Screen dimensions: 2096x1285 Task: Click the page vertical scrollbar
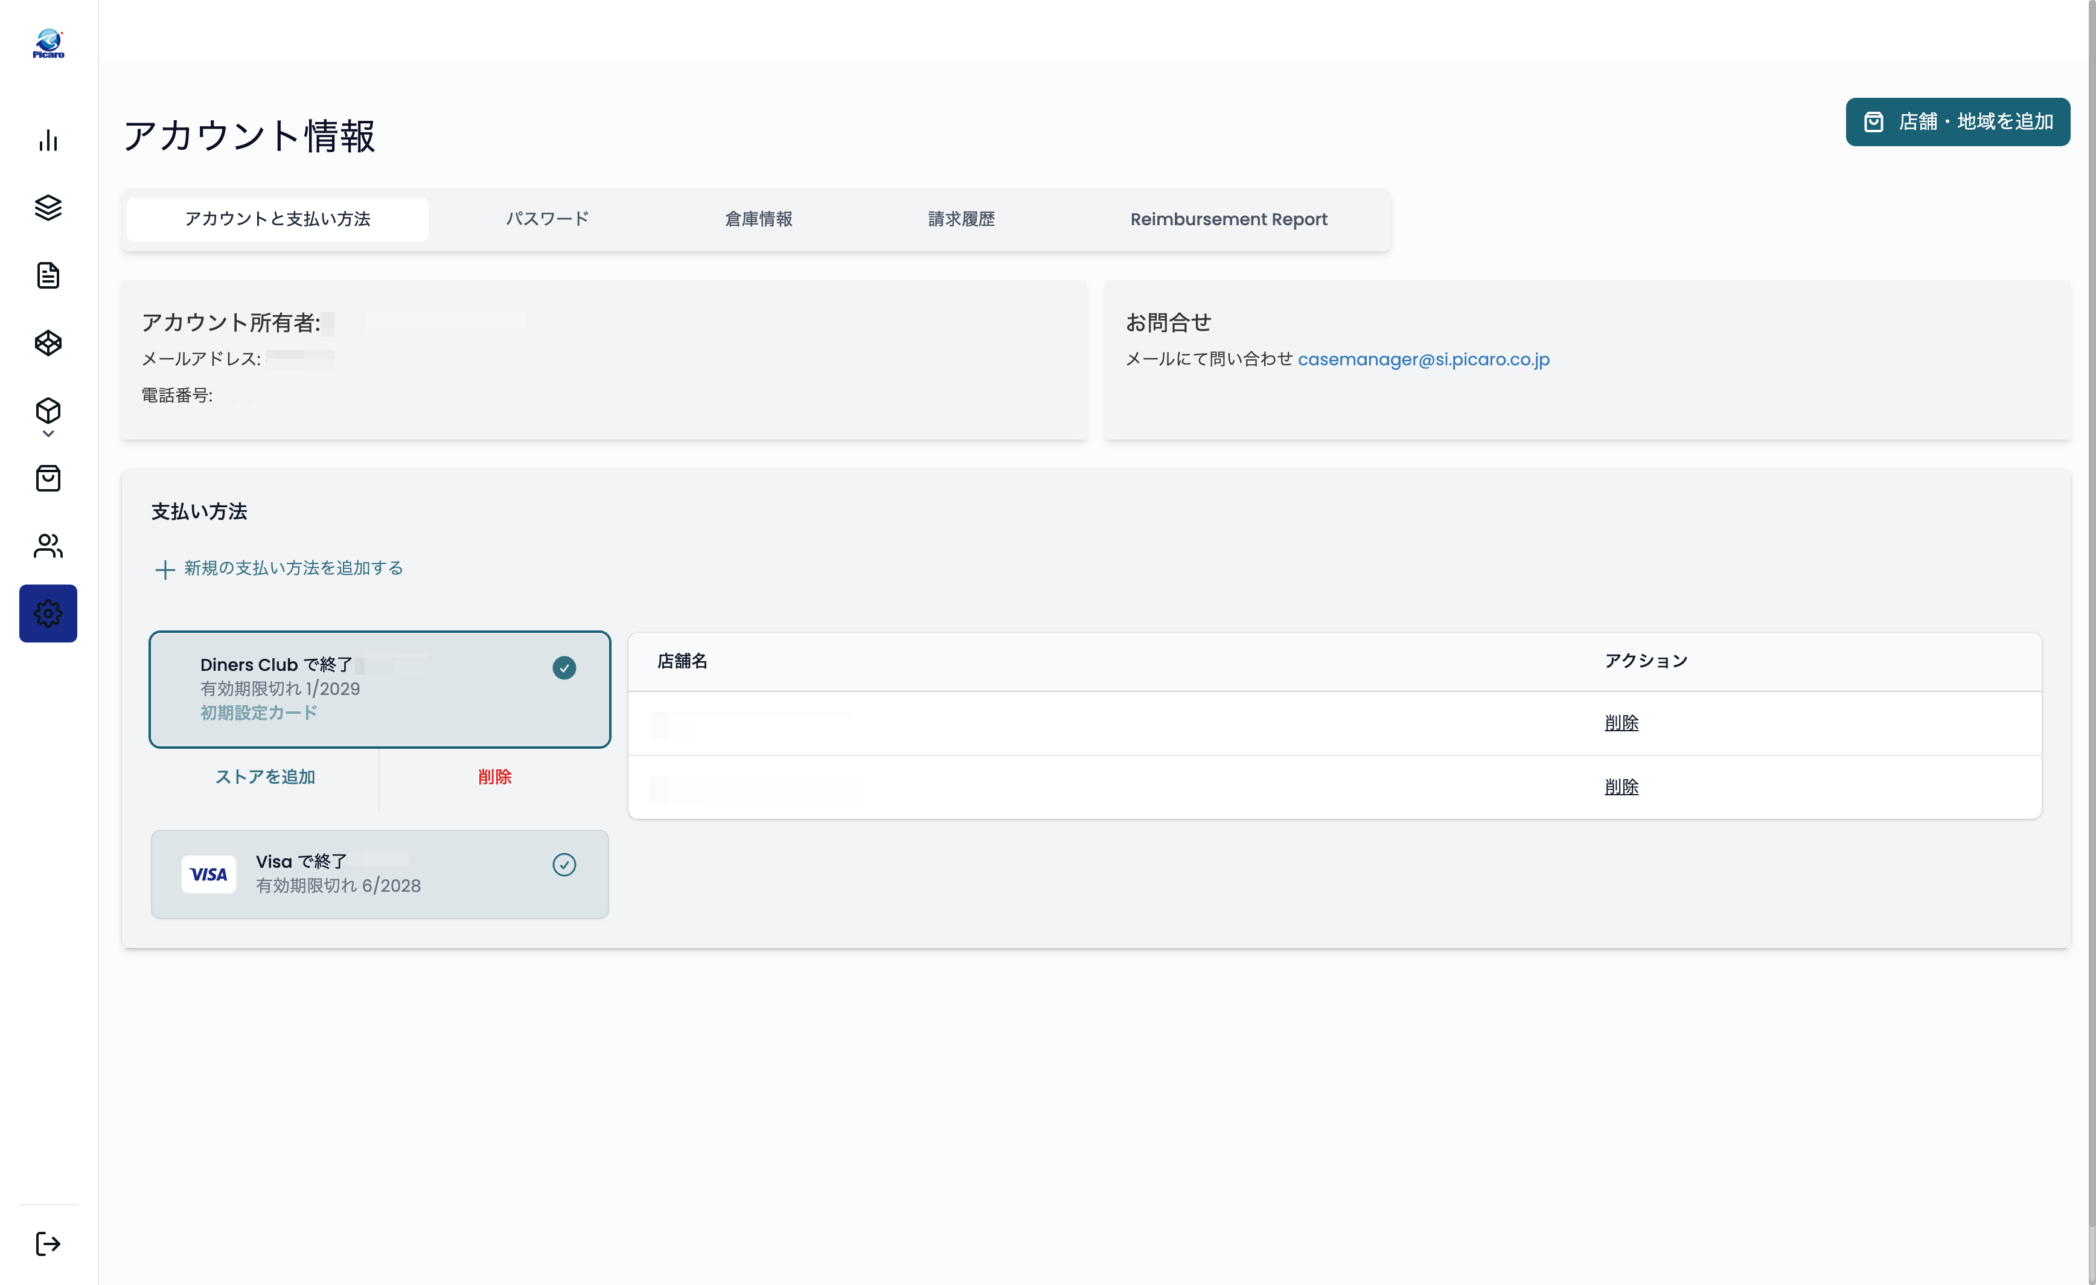click(2092, 613)
